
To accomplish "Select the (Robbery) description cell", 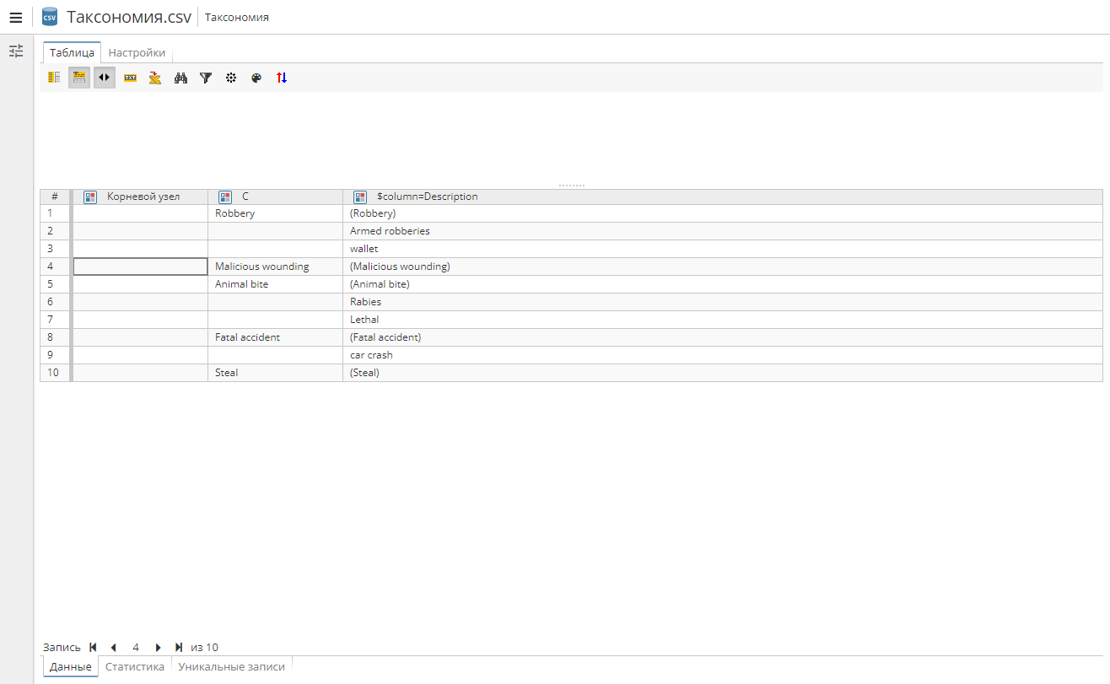I will click(x=723, y=213).
